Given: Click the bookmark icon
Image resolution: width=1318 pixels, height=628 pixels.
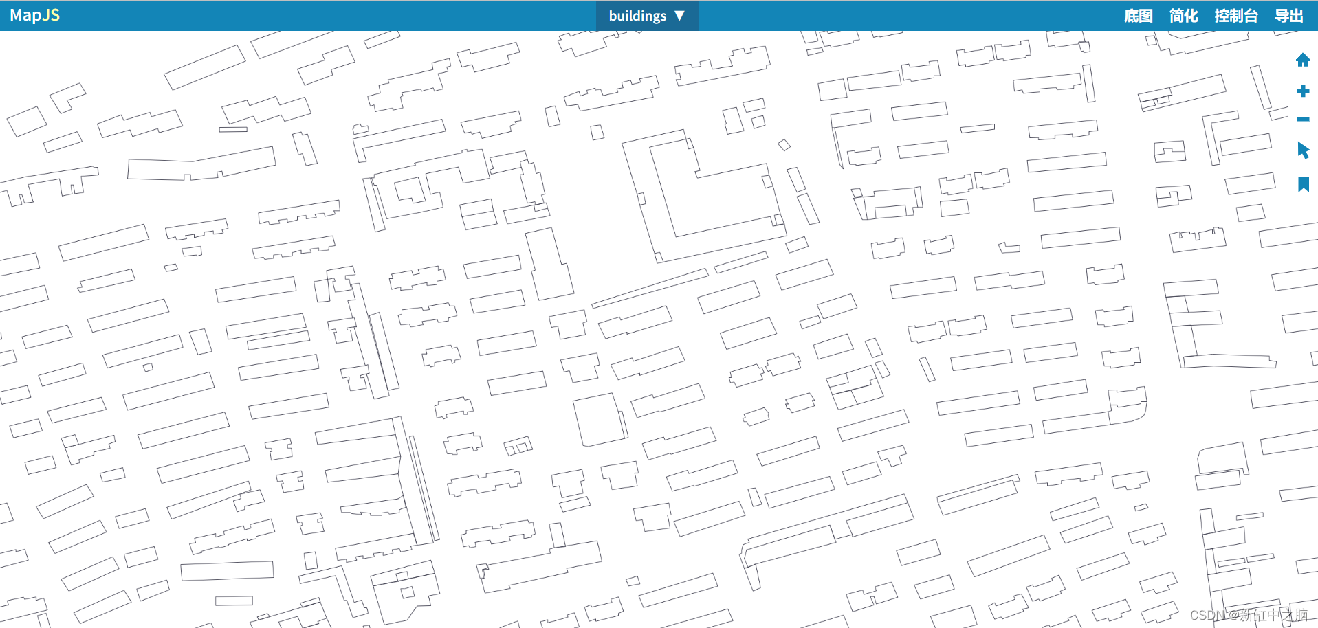Looking at the screenshot, I should (x=1303, y=184).
